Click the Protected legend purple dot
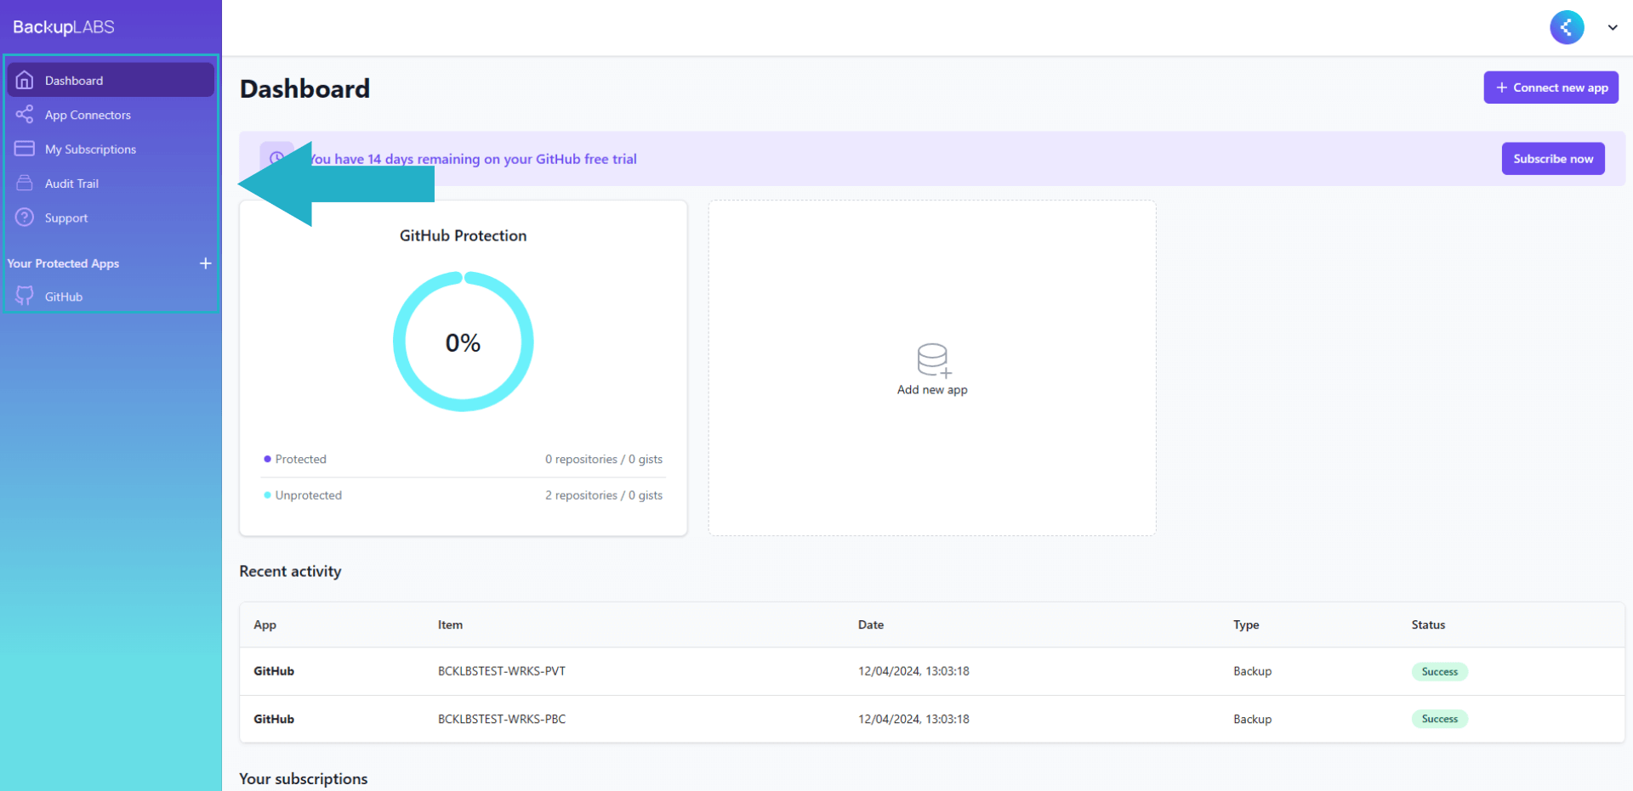This screenshot has height=791, width=1633. (x=267, y=459)
